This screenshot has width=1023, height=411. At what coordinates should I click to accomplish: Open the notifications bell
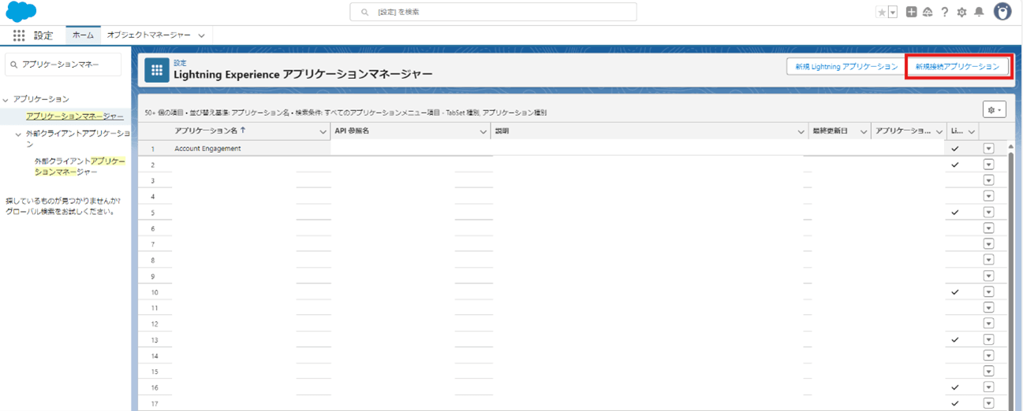(979, 12)
